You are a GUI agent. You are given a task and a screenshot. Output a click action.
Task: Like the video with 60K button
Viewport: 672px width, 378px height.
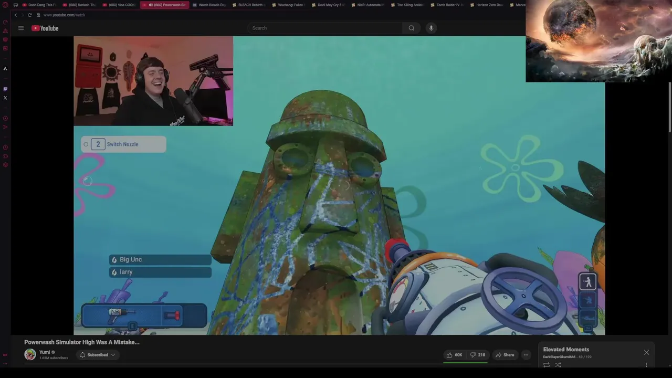[x=455, y=355]
